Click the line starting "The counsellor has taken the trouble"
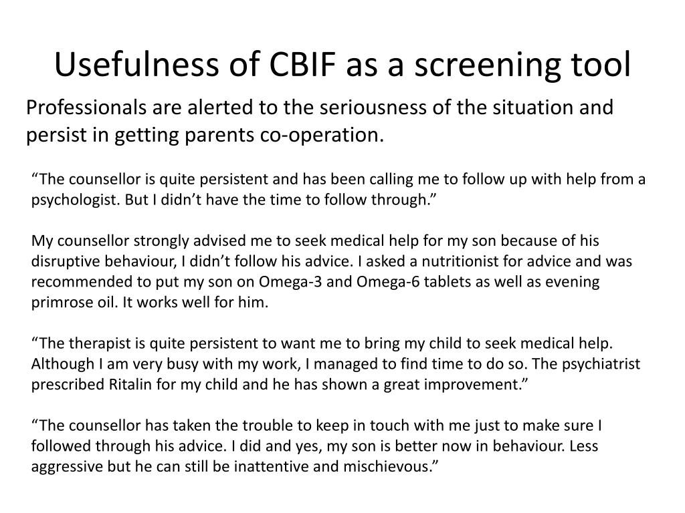Viewport: 685px width, 513px height. point(317,425)
